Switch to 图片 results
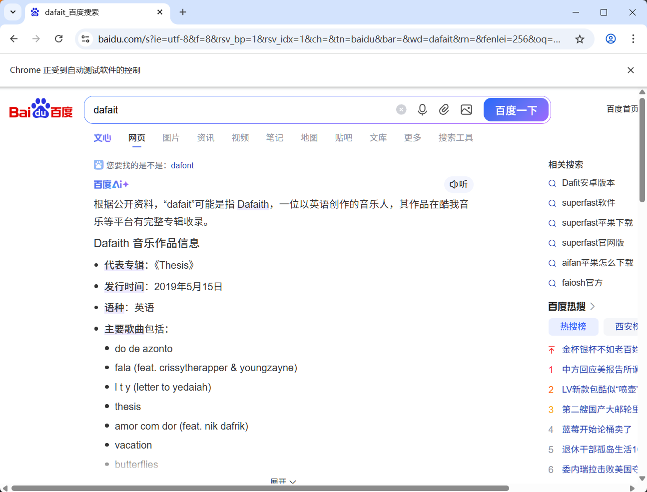 click(171, 138)
